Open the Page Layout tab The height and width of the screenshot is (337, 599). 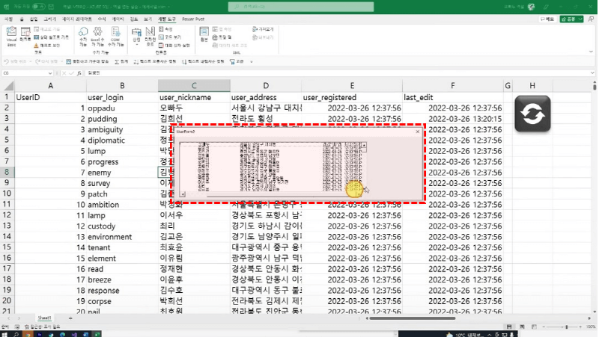77,19
